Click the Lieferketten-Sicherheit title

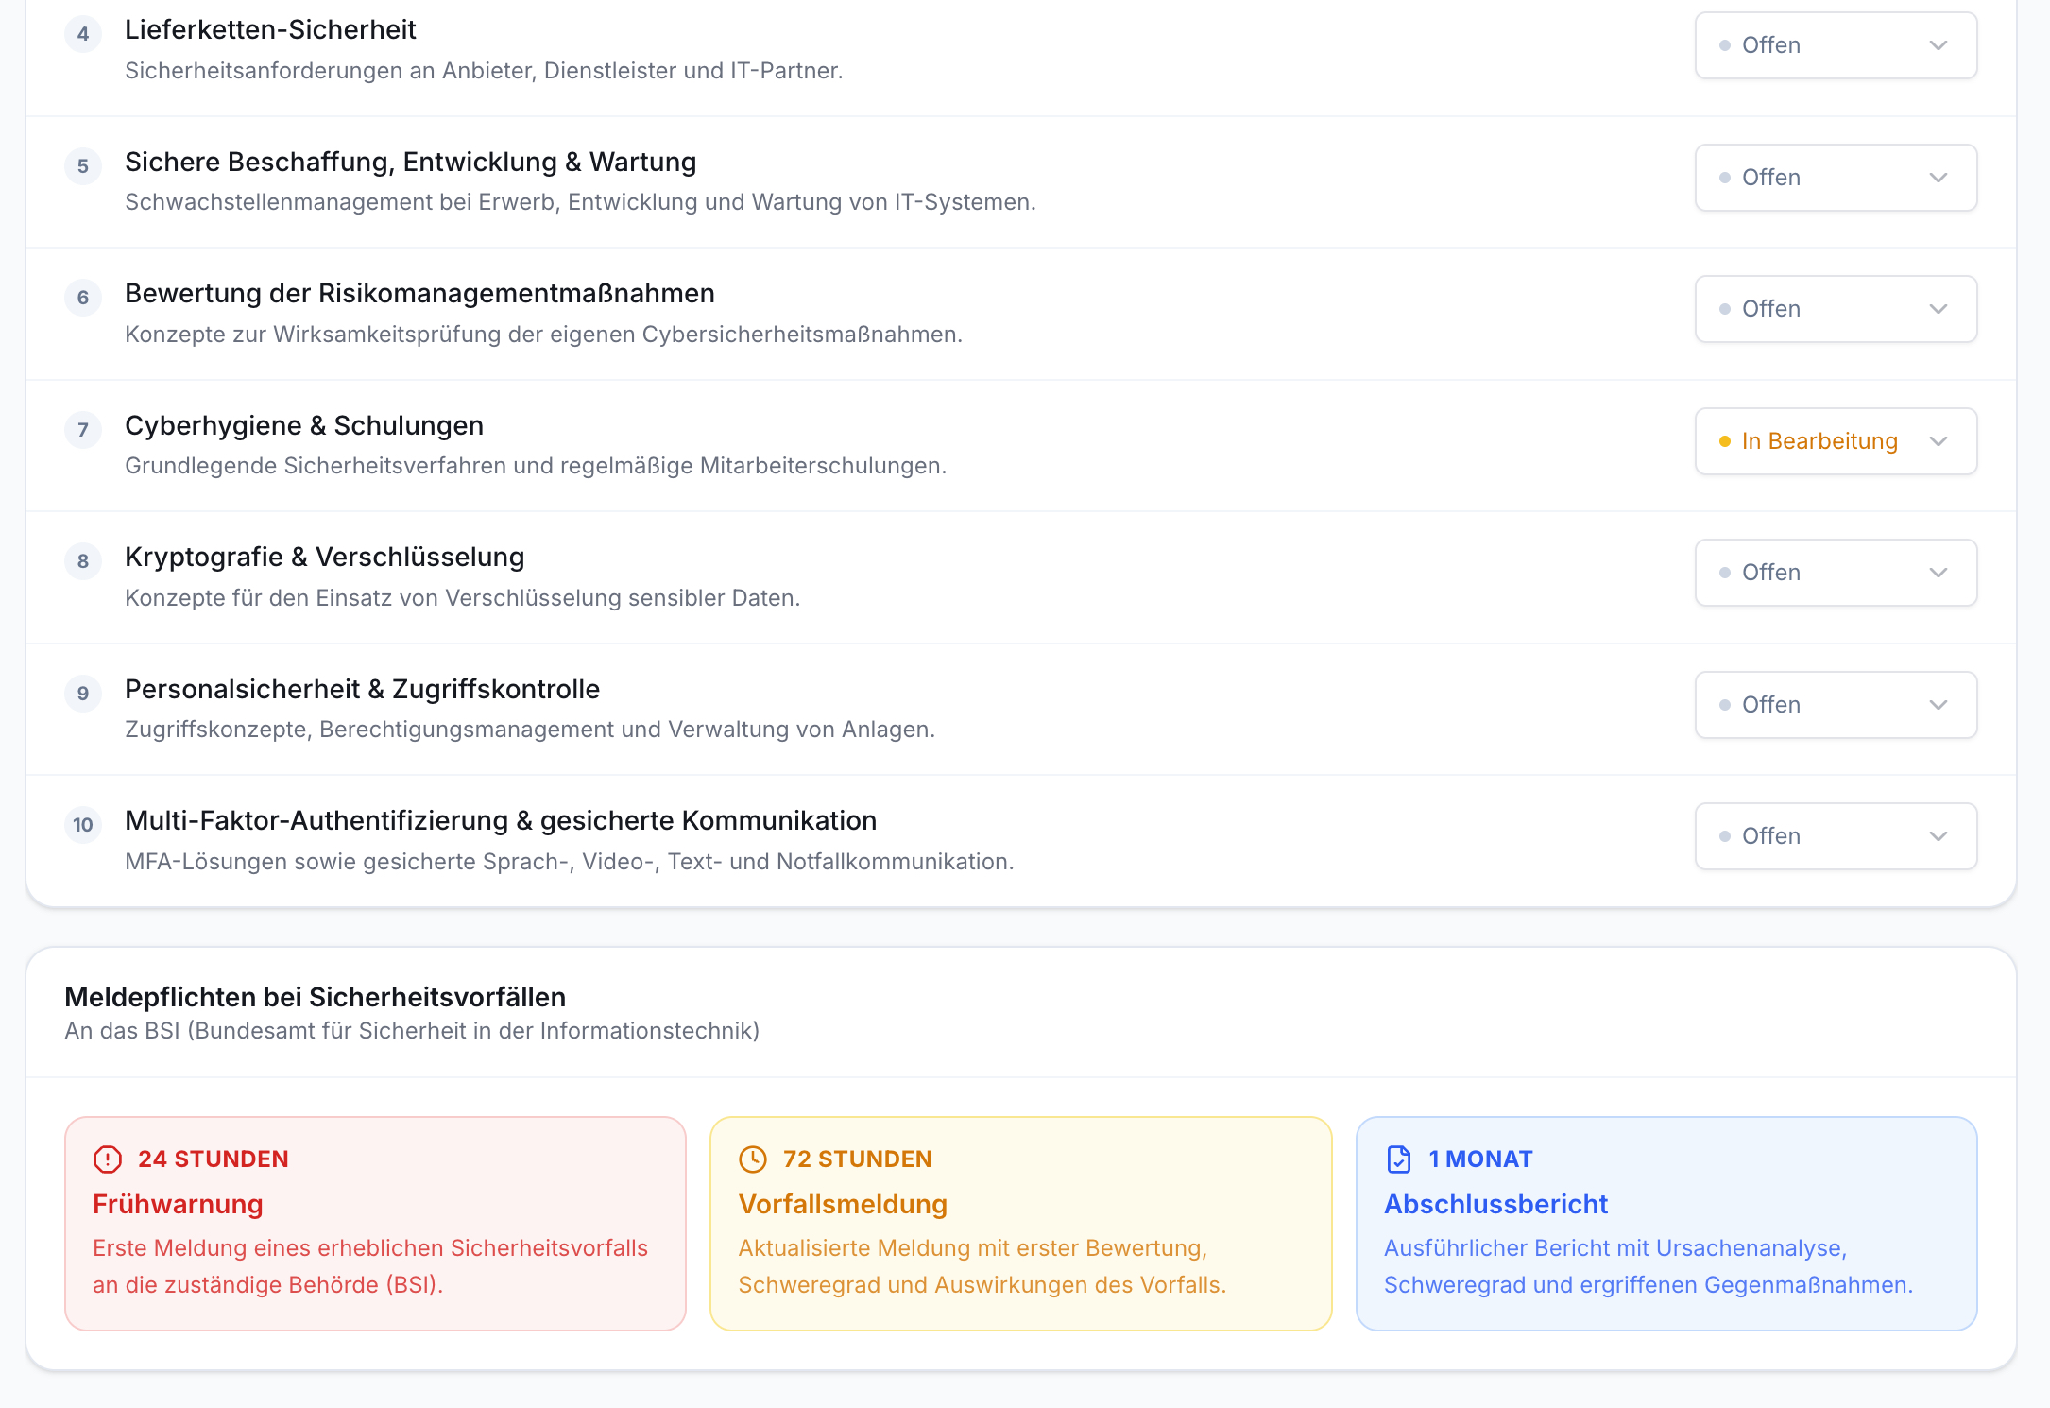[x=270, y=30]
